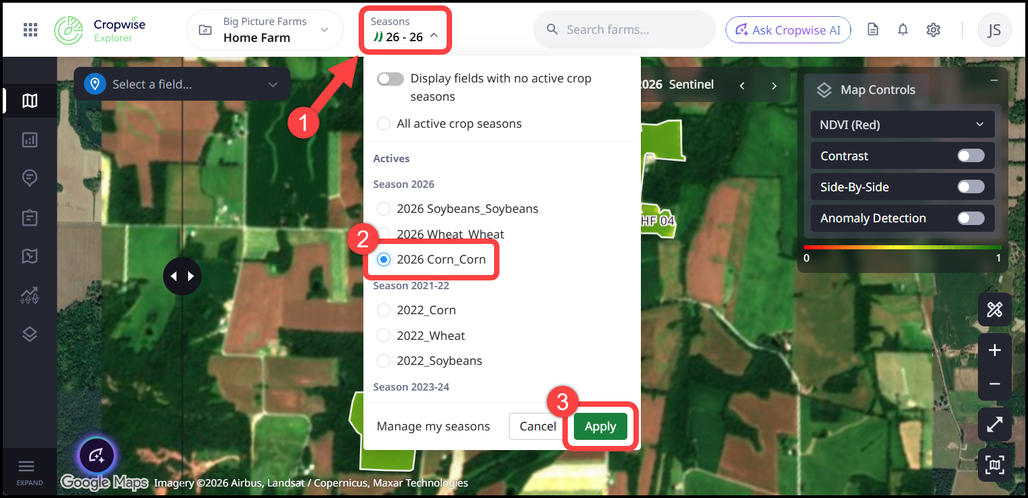The width and height of the screenshot is (1028, 498).
Task: Zoom in on the map
Action: click(x=994, y=350)
